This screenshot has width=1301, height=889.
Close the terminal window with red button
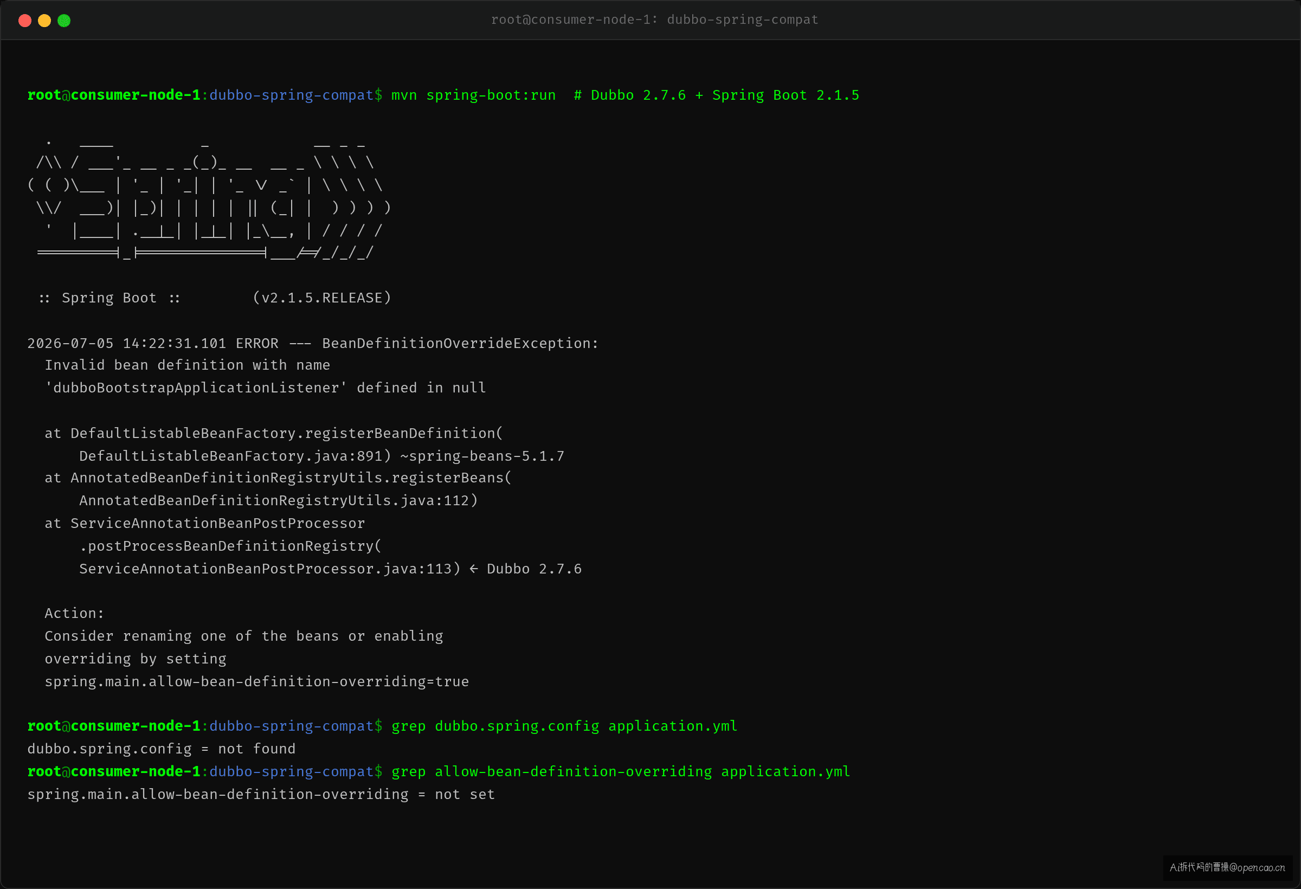tap(24, 21)
